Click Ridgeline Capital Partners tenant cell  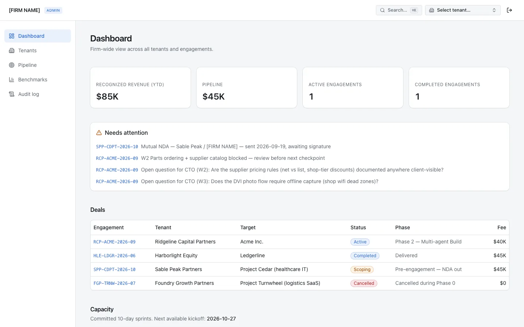185,242
